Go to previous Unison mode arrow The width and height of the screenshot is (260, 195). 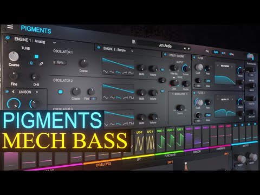[x=13, y=92]
